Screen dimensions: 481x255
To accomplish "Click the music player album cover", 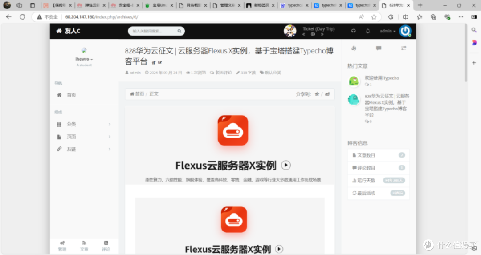I will pyautogui.click(x=290, y=31).
